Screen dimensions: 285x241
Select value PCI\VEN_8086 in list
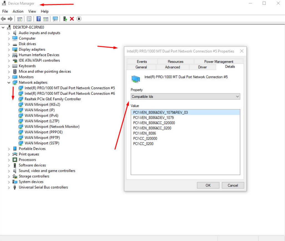(x=144, y=133)
